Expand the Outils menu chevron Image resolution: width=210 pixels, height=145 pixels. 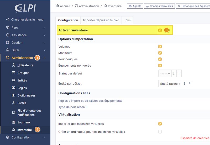(45, 50)
